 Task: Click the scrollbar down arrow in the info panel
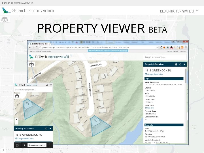click(x=186, y=142)
